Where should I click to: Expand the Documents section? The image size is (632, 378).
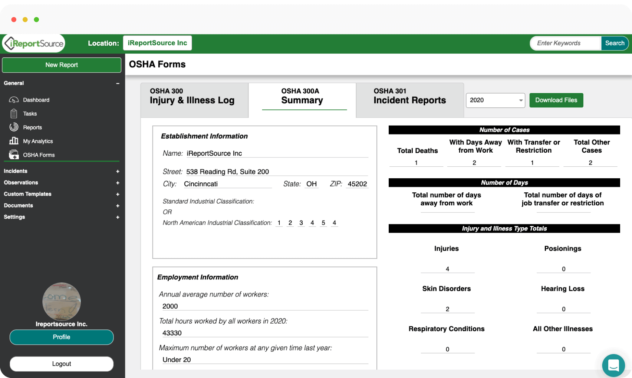[x=118, y=206]
